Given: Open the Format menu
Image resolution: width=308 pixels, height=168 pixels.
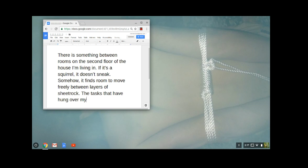Looking at the screenshot, I should [73, 38].
